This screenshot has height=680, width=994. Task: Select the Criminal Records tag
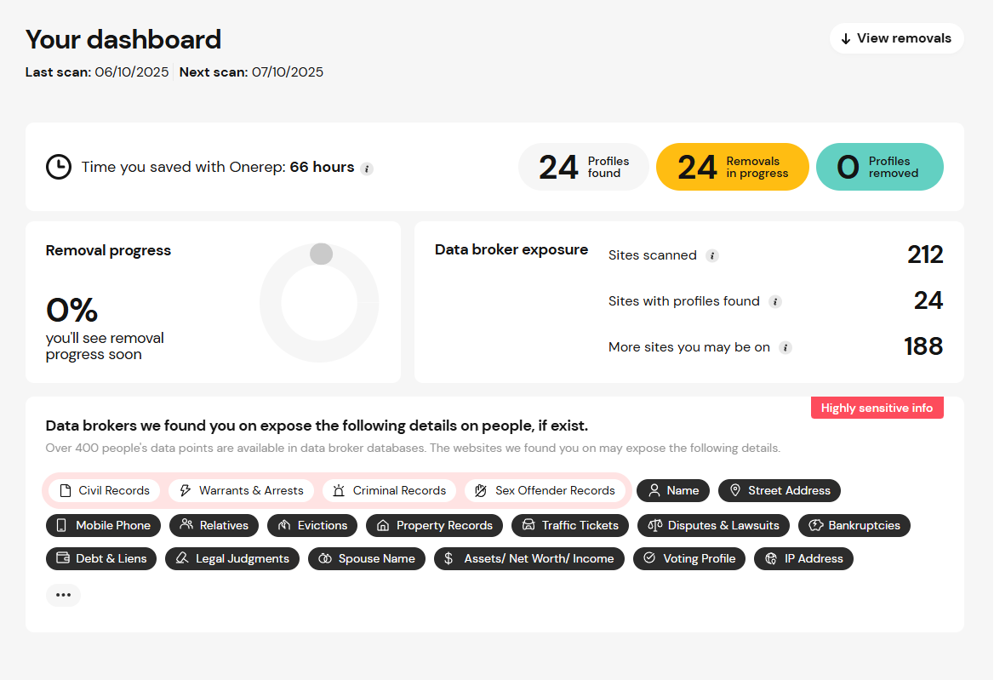click(389, 490)
